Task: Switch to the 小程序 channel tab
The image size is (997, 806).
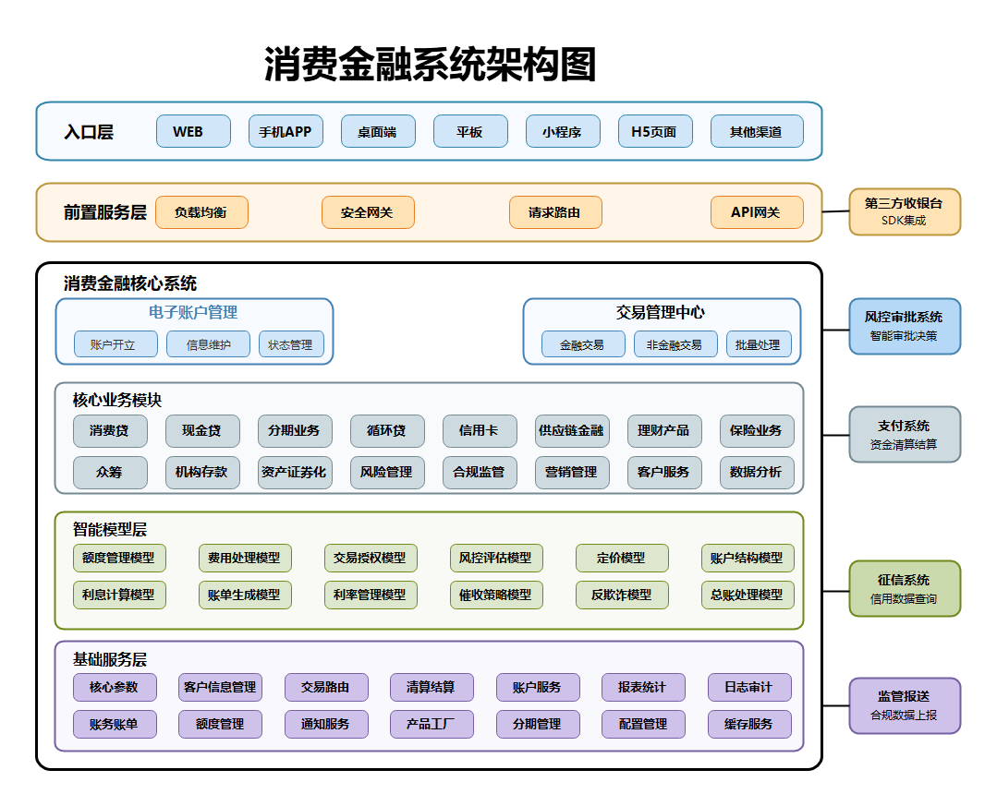Action: (563, 131)
